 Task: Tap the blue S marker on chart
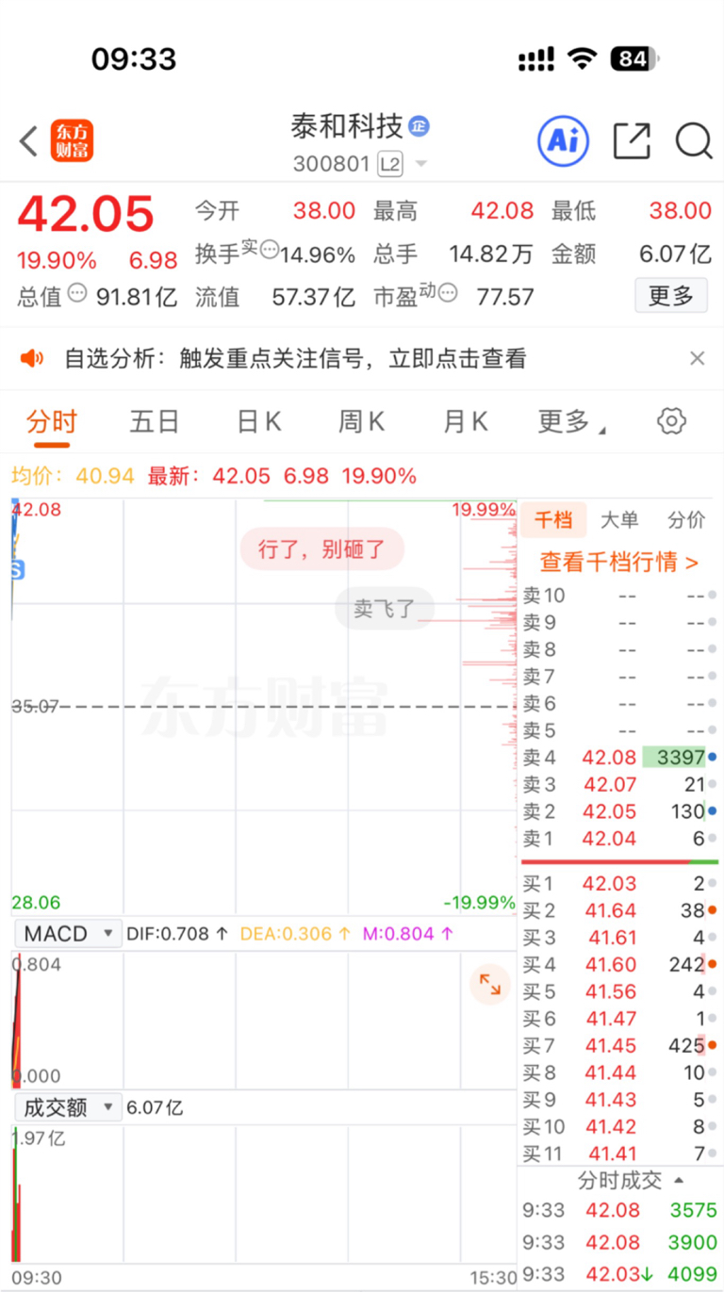click(x=17, y=570)
